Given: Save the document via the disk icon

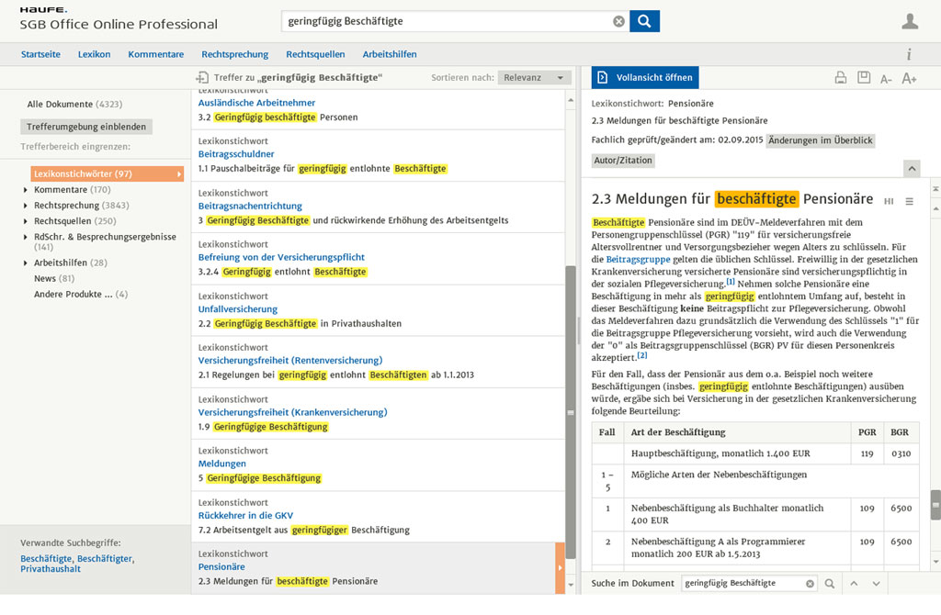Looking at the screenshot, I should click(x=863, y=78).
